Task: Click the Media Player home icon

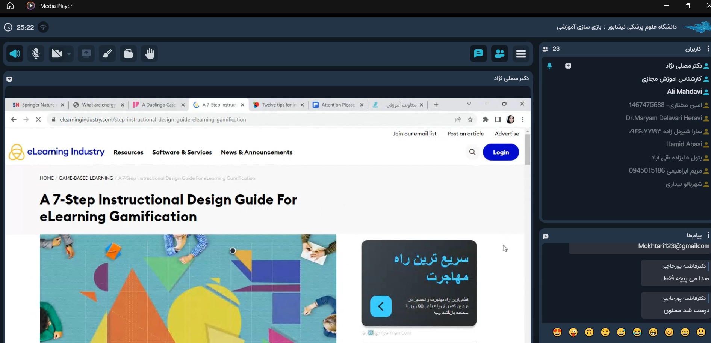Action: click(10, 6)
